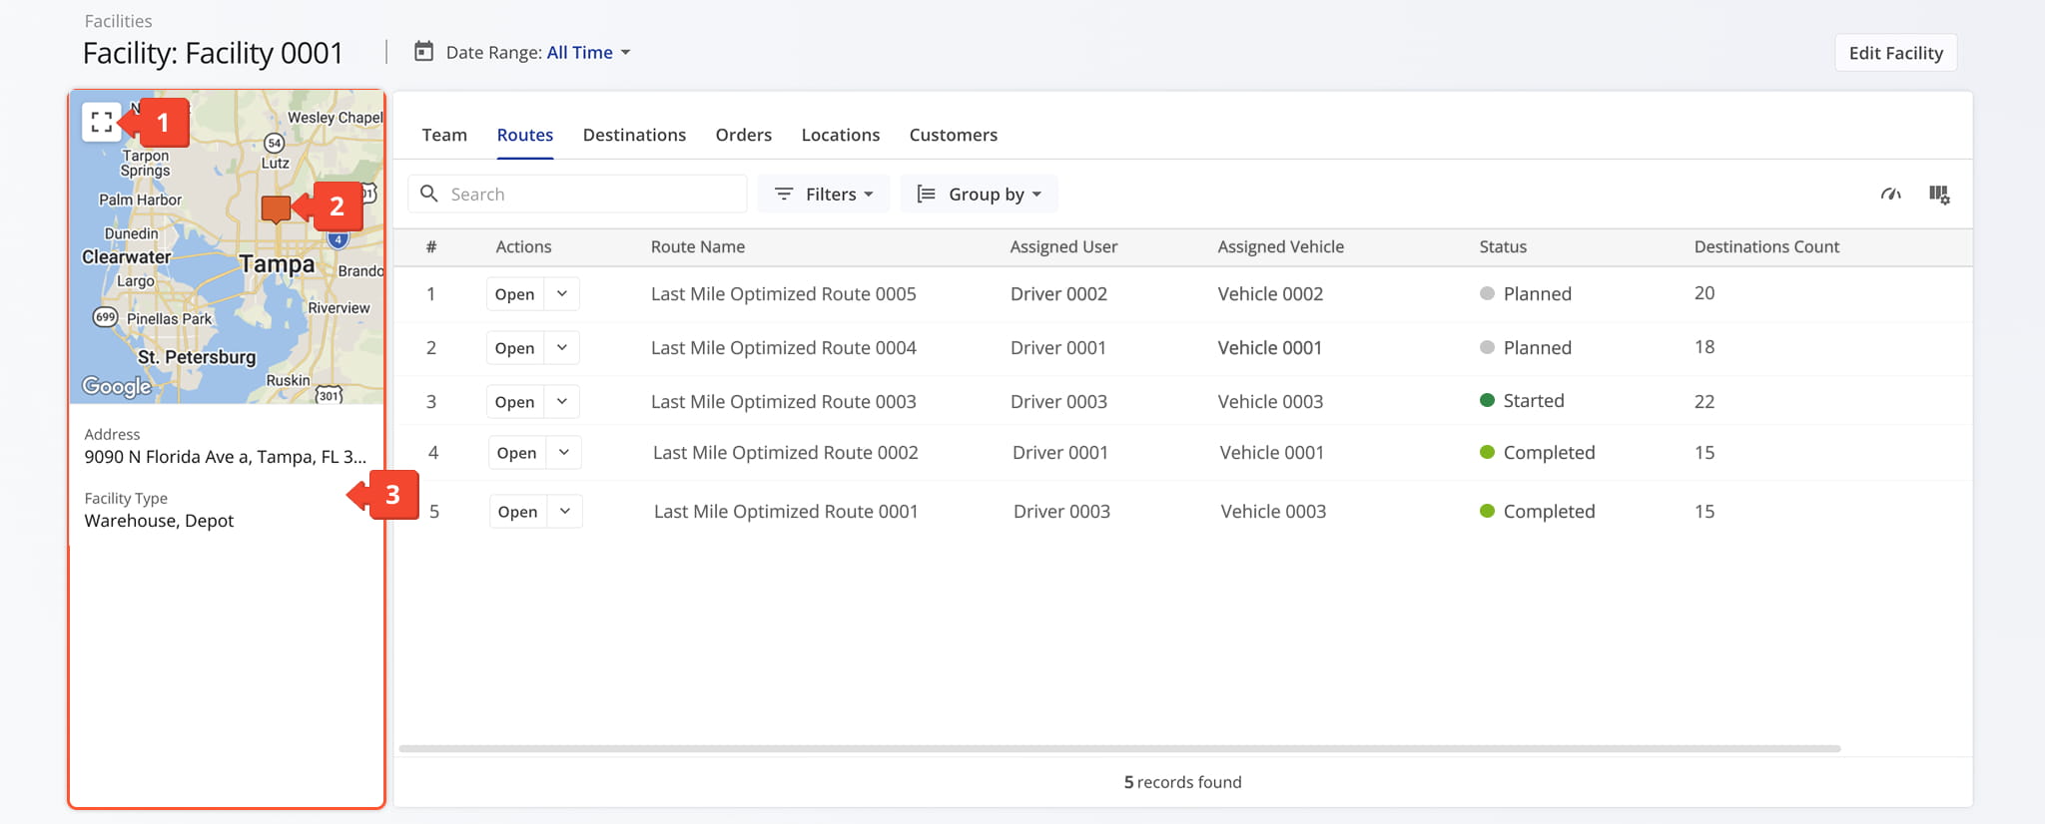
Task: Expand the facility map to fullscreen
Action: tap(101, 123)
